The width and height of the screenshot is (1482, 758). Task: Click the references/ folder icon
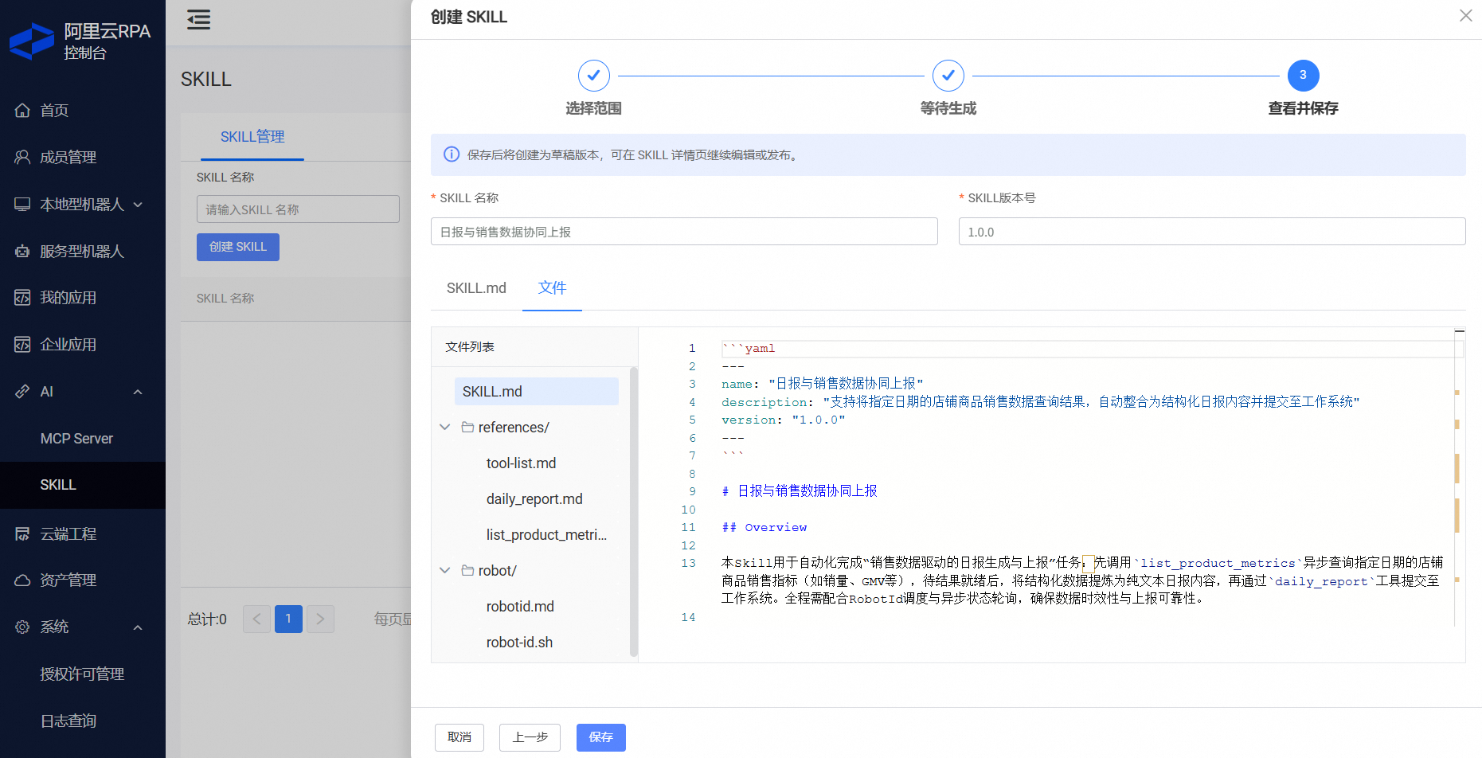tap(467, 428)
